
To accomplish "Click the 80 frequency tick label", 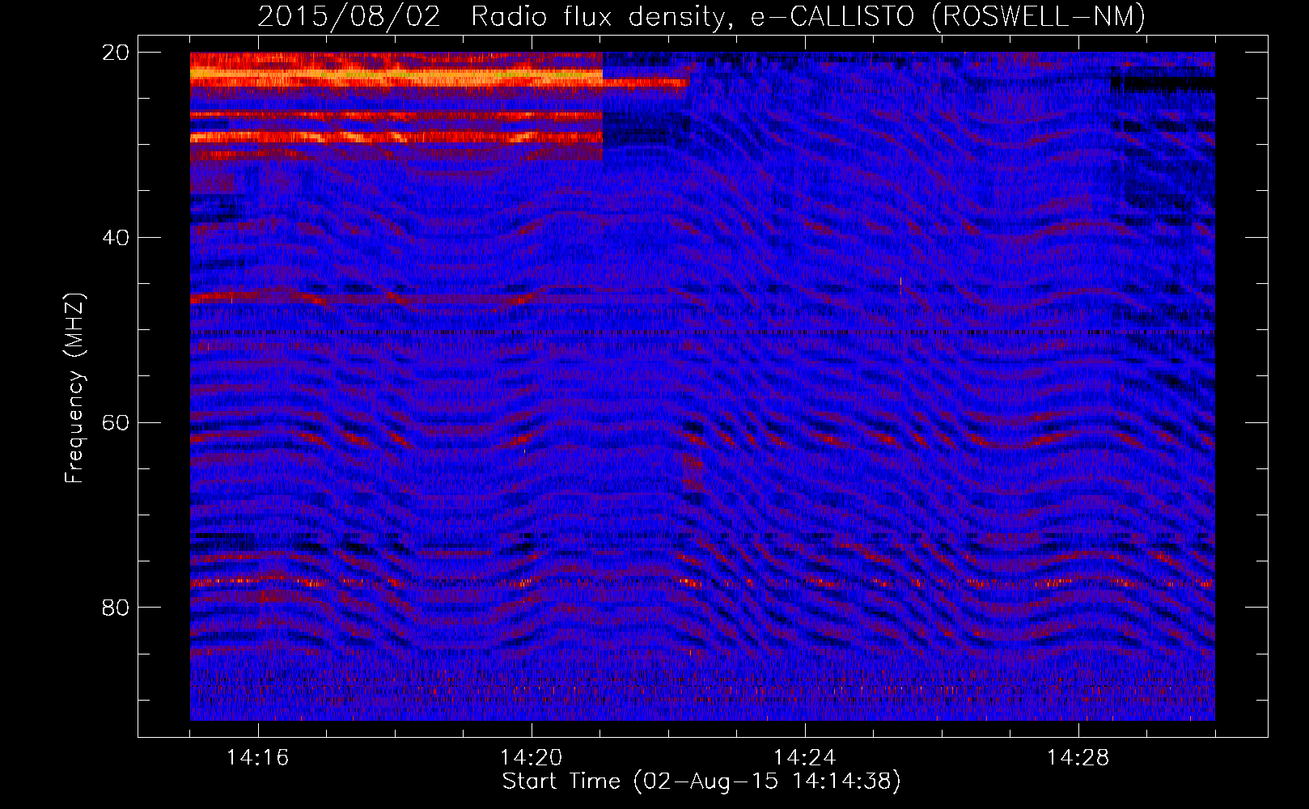I will [x=116, y=608].
